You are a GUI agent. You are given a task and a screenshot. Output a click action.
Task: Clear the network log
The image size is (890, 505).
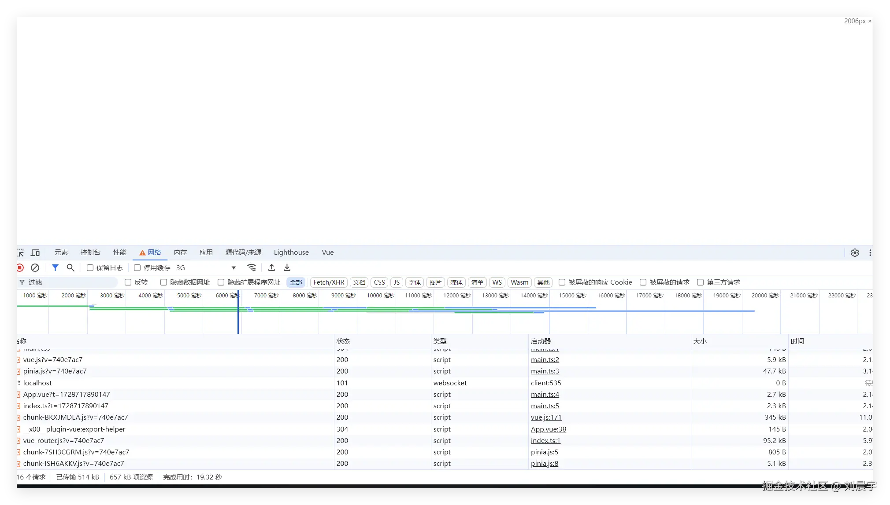point(35,267)
